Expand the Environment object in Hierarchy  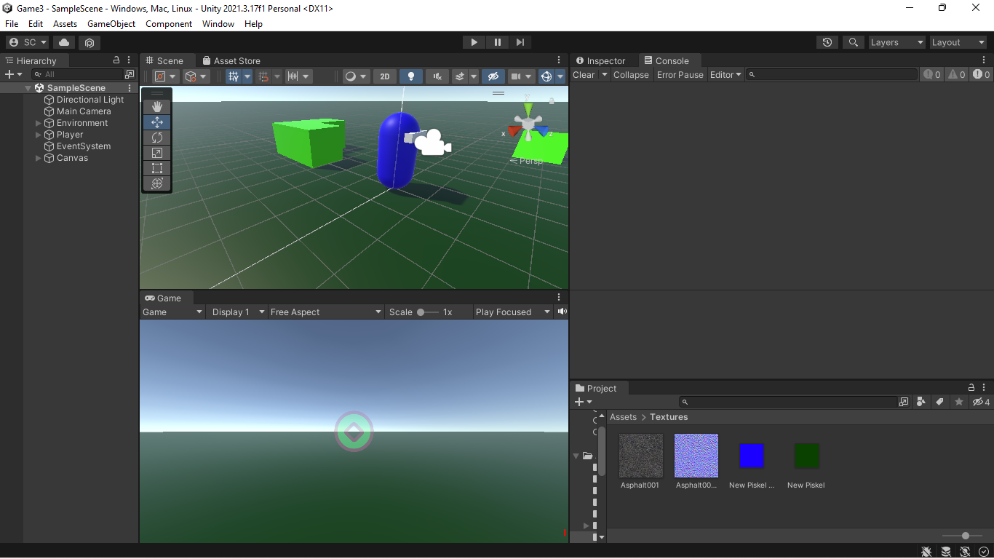39,123
